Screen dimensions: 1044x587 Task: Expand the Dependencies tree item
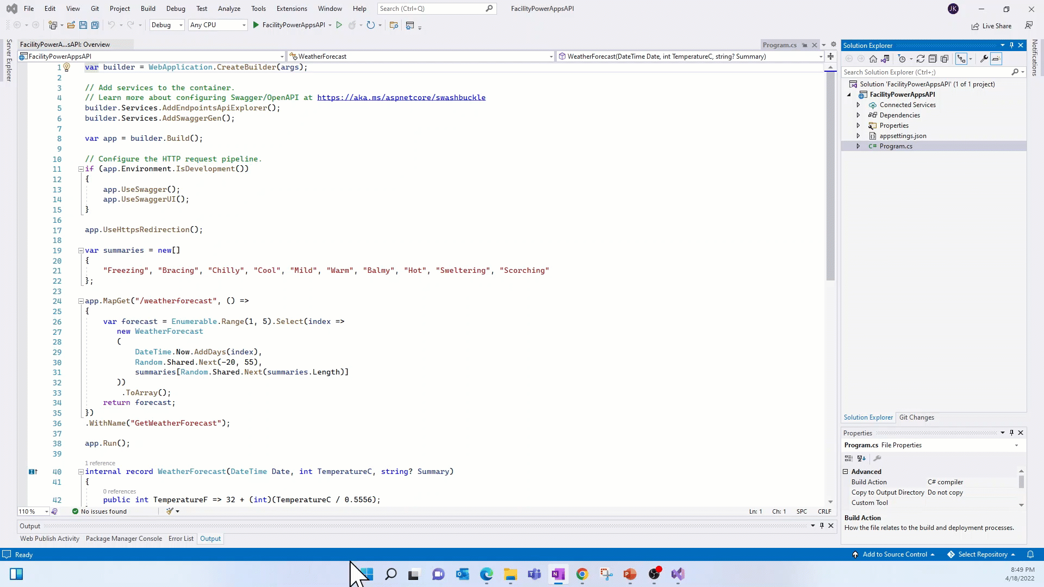[857, 115]
